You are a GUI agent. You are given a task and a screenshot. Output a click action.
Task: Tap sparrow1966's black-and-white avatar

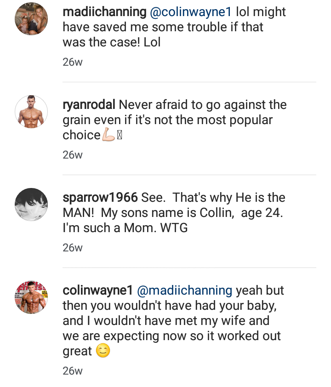coord(31,205)
